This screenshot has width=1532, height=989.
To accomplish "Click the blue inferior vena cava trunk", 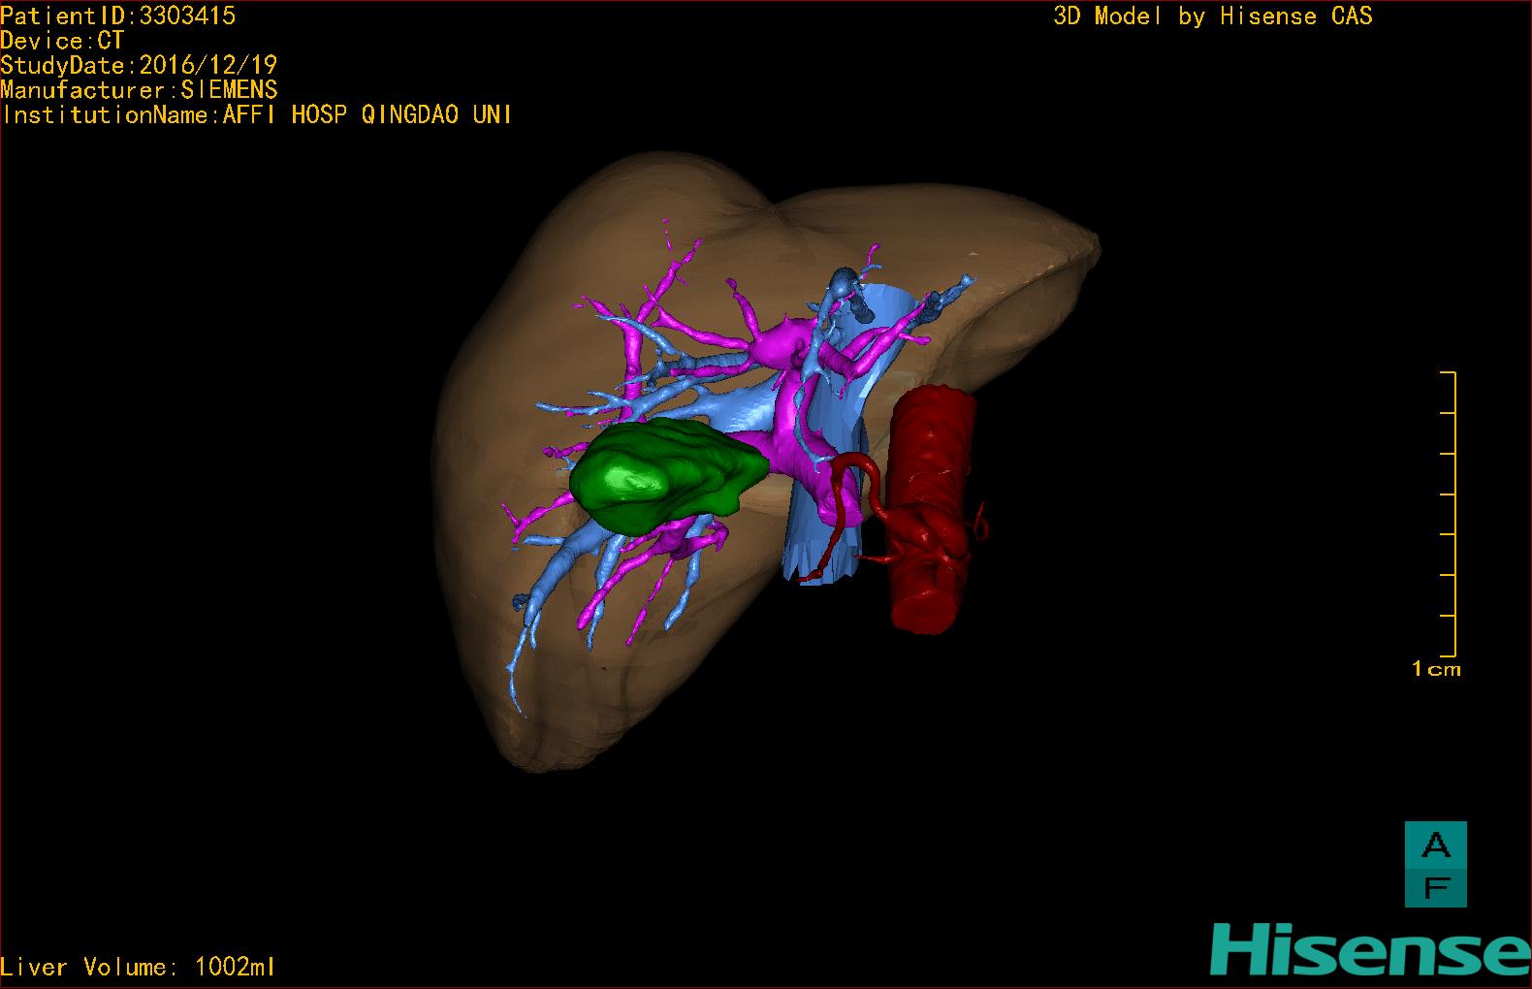I will pos(824,543).
